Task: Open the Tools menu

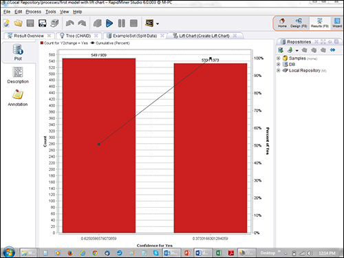Action: [x=51, y=12]
